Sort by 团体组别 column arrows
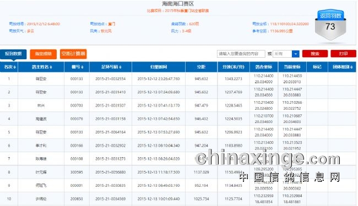358x206 pixels. 351,67
